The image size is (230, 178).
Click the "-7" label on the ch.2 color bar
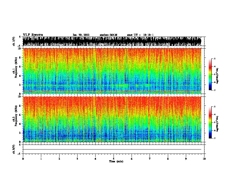coord(214,138)
